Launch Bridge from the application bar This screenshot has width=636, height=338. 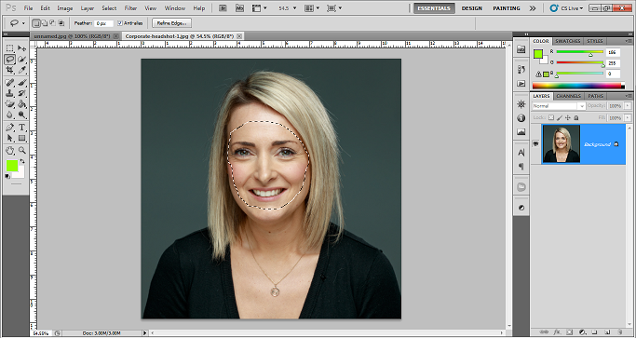pyautogui.click(x=223, y=7)
